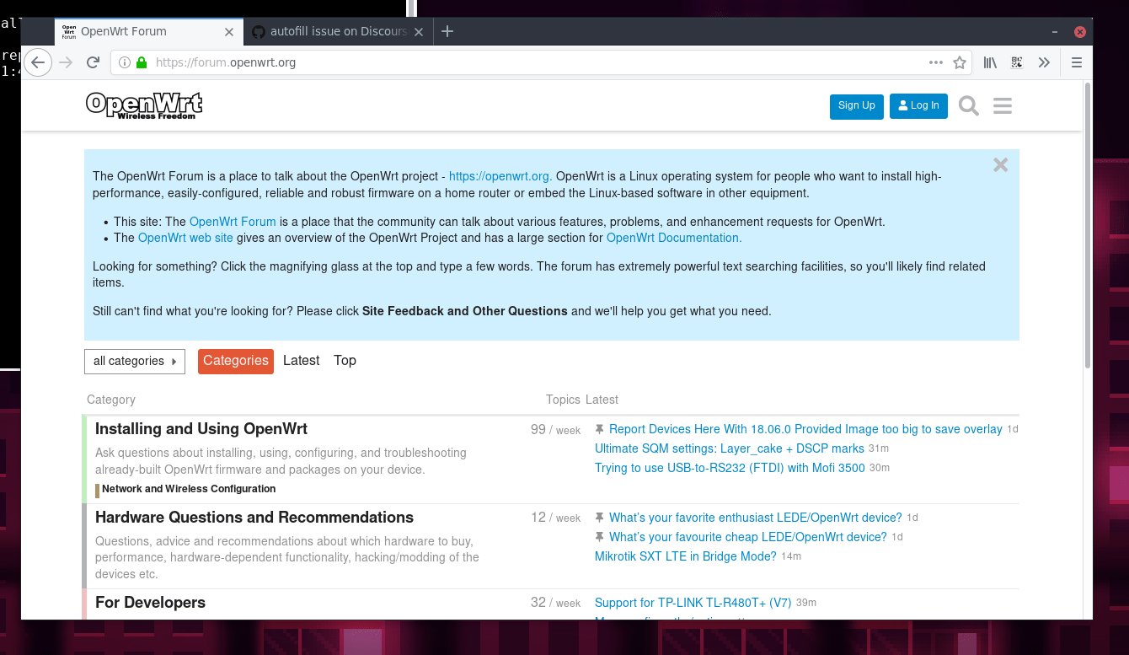Open Firefox's main hamburger menu

click(x=1077, y=62)
